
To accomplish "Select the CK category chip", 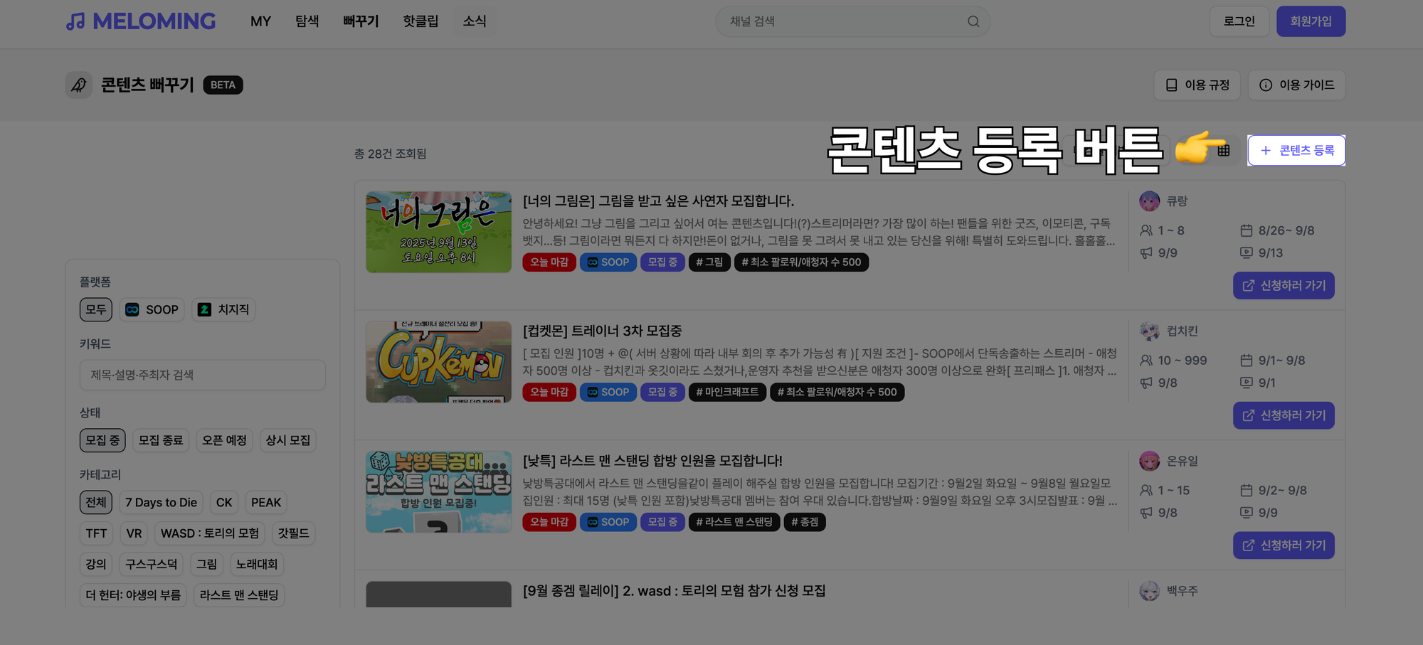I will point(224,502).
